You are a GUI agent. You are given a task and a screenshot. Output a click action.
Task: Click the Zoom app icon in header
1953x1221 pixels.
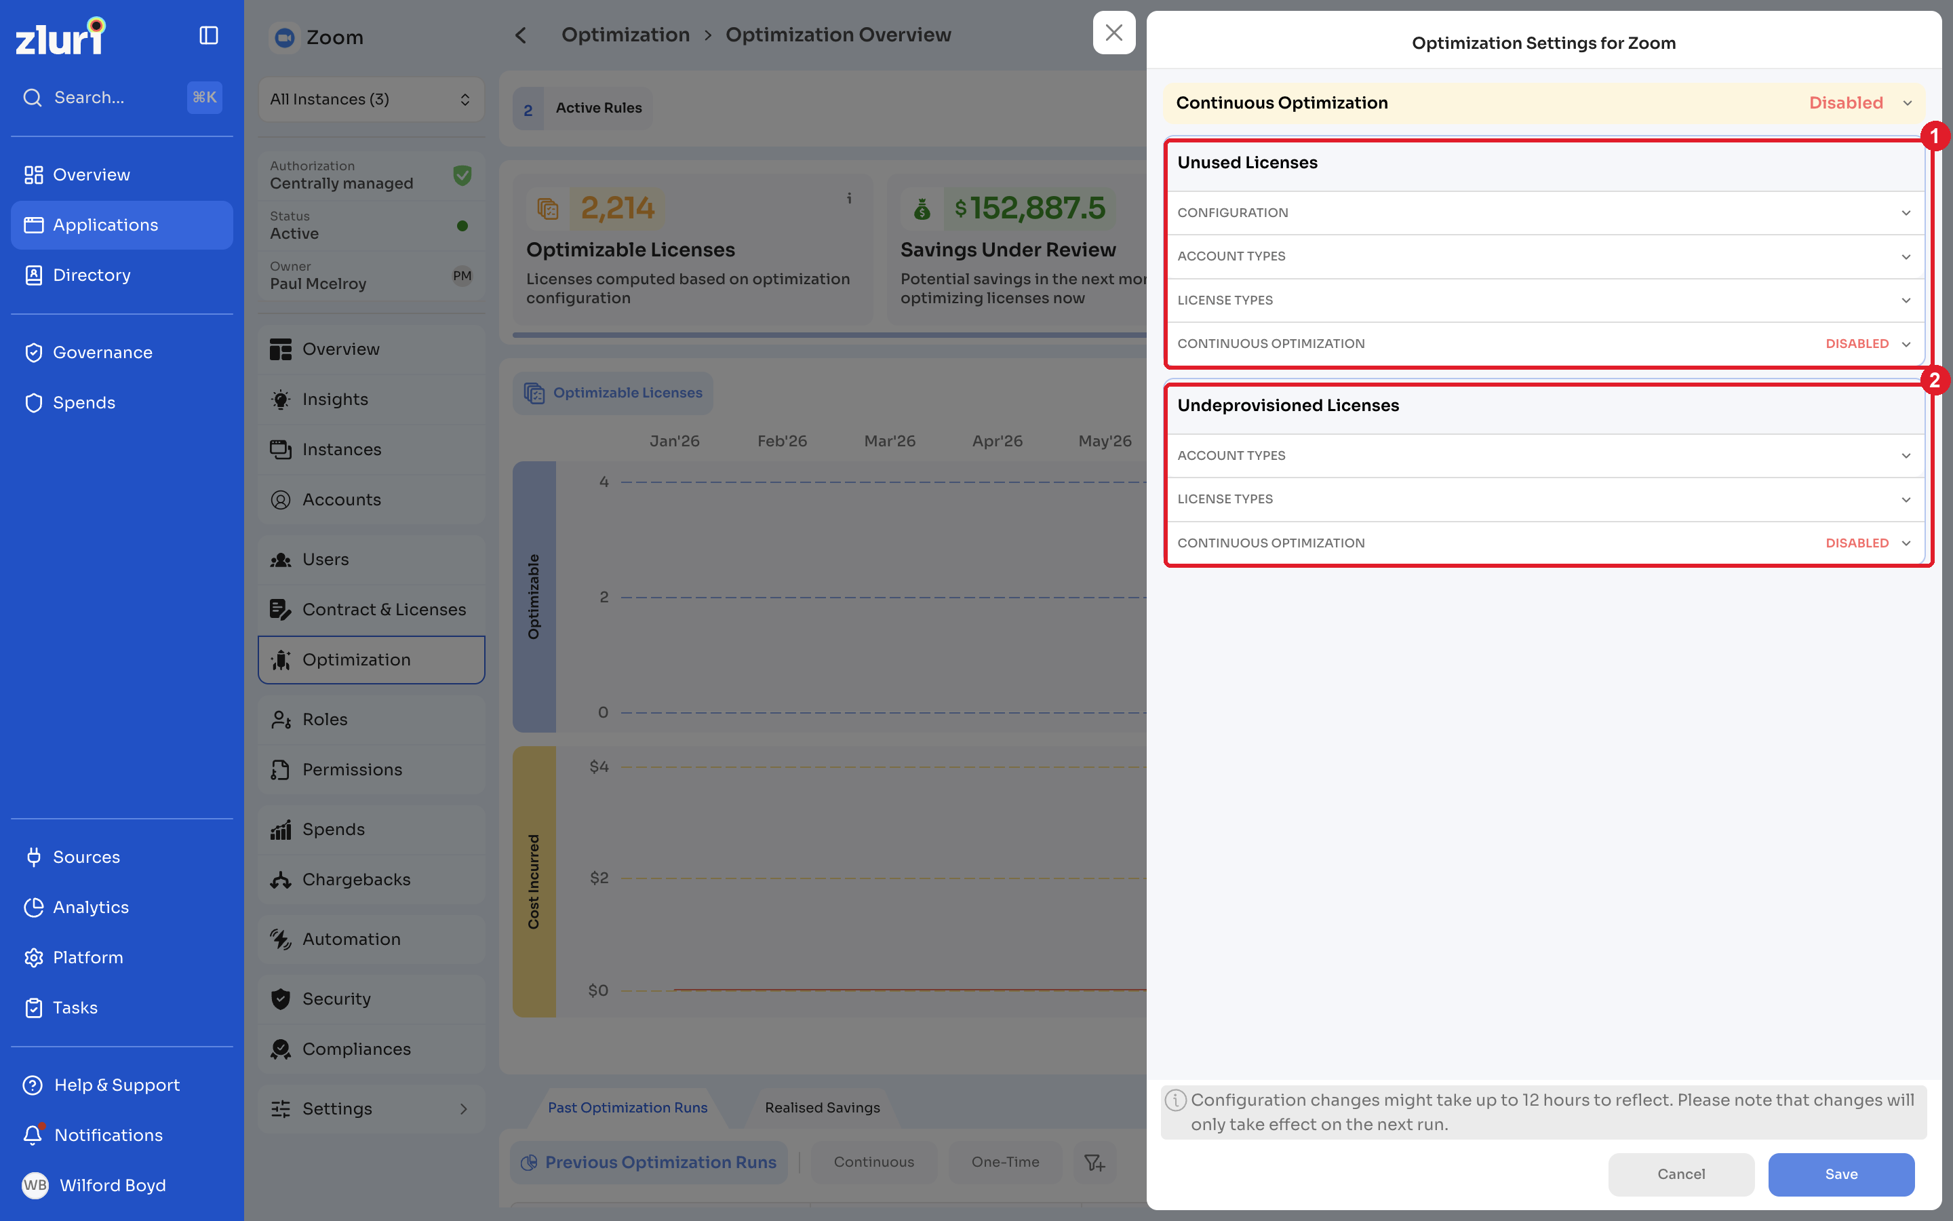pyautogui.click(x=284, y=37)
